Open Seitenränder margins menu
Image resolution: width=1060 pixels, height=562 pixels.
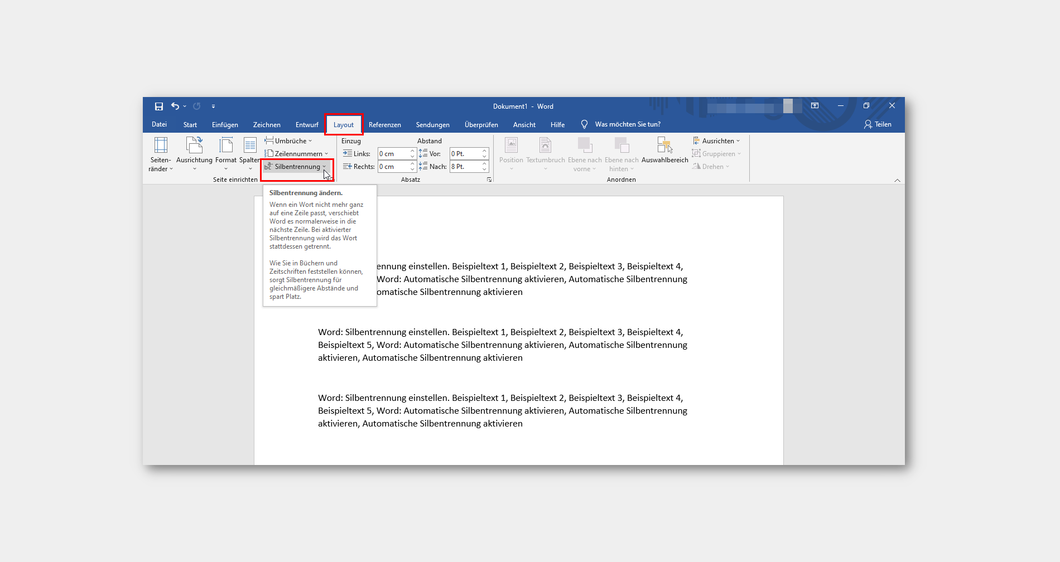click(161, 154)
